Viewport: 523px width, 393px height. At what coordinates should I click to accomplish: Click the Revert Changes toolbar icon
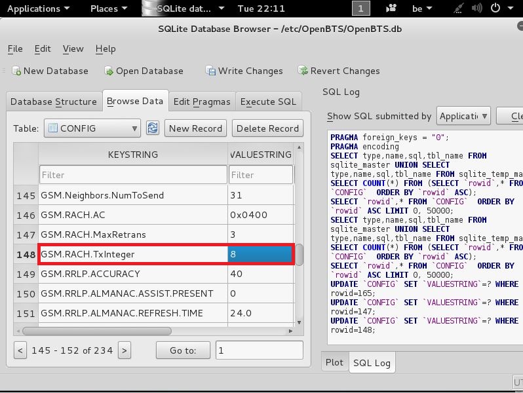tap(303, 71)
